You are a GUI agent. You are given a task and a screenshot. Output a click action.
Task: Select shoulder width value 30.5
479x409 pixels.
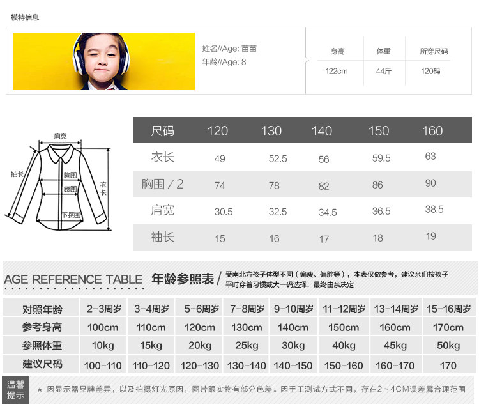point(224,212)
